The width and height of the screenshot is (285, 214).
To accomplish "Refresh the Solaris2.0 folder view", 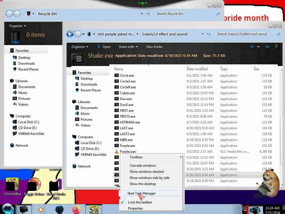I will tap(209, 34).
